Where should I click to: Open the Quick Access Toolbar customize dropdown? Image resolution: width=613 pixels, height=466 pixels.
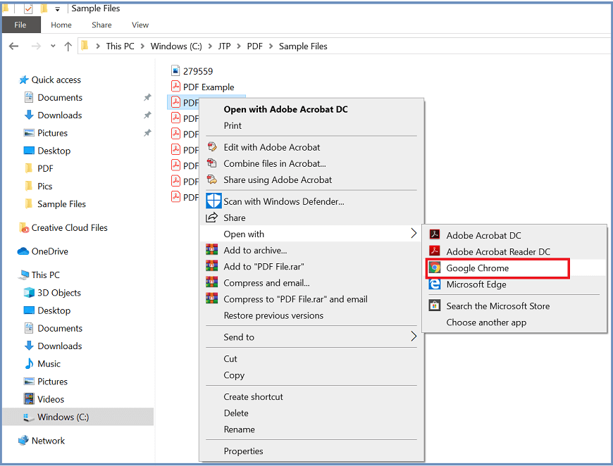click(58, 9)
